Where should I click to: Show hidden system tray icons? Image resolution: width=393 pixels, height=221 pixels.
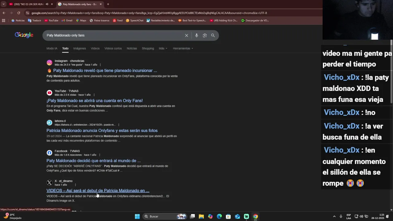coord(334,216)
